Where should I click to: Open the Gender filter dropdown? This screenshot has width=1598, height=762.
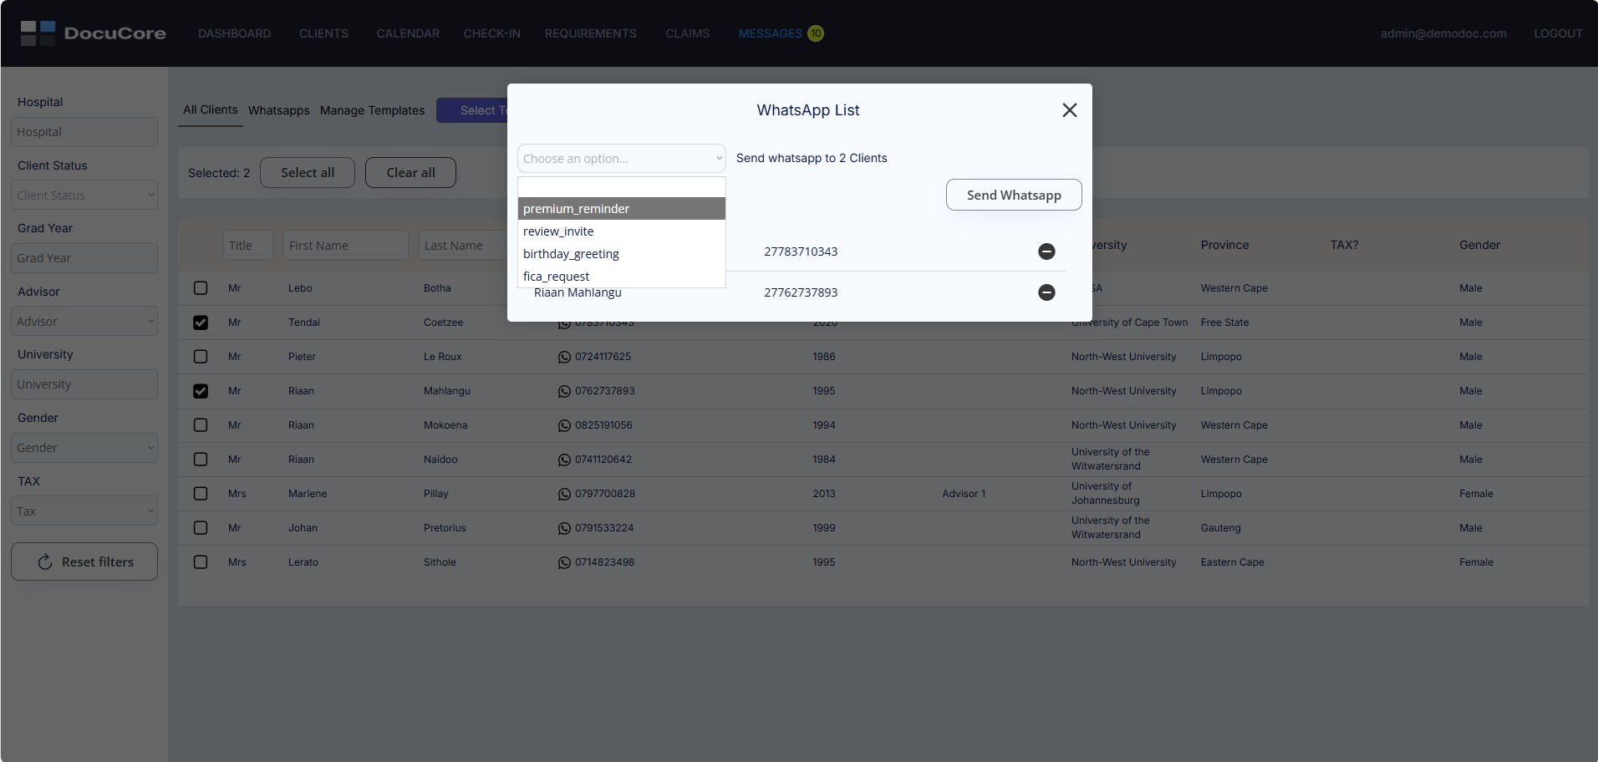84,448
